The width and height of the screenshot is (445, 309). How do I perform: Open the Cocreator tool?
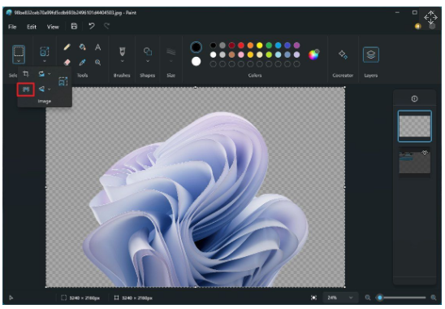[x=343, y=54]
